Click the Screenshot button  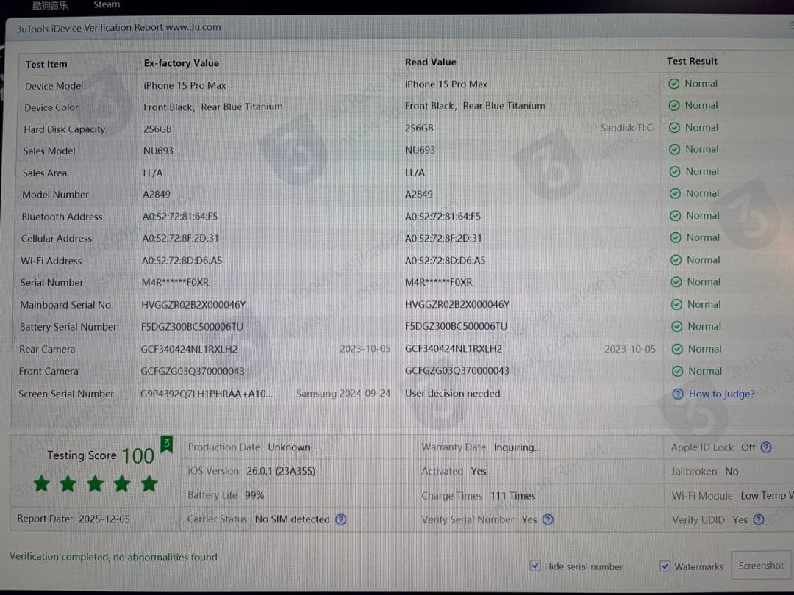pos(761,565)
